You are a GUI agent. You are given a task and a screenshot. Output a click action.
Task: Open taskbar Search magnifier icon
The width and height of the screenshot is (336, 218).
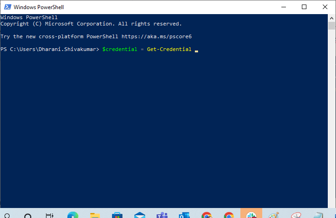point(7,215)
